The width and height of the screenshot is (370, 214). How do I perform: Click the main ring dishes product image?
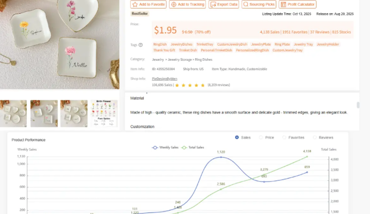[59, 45]
